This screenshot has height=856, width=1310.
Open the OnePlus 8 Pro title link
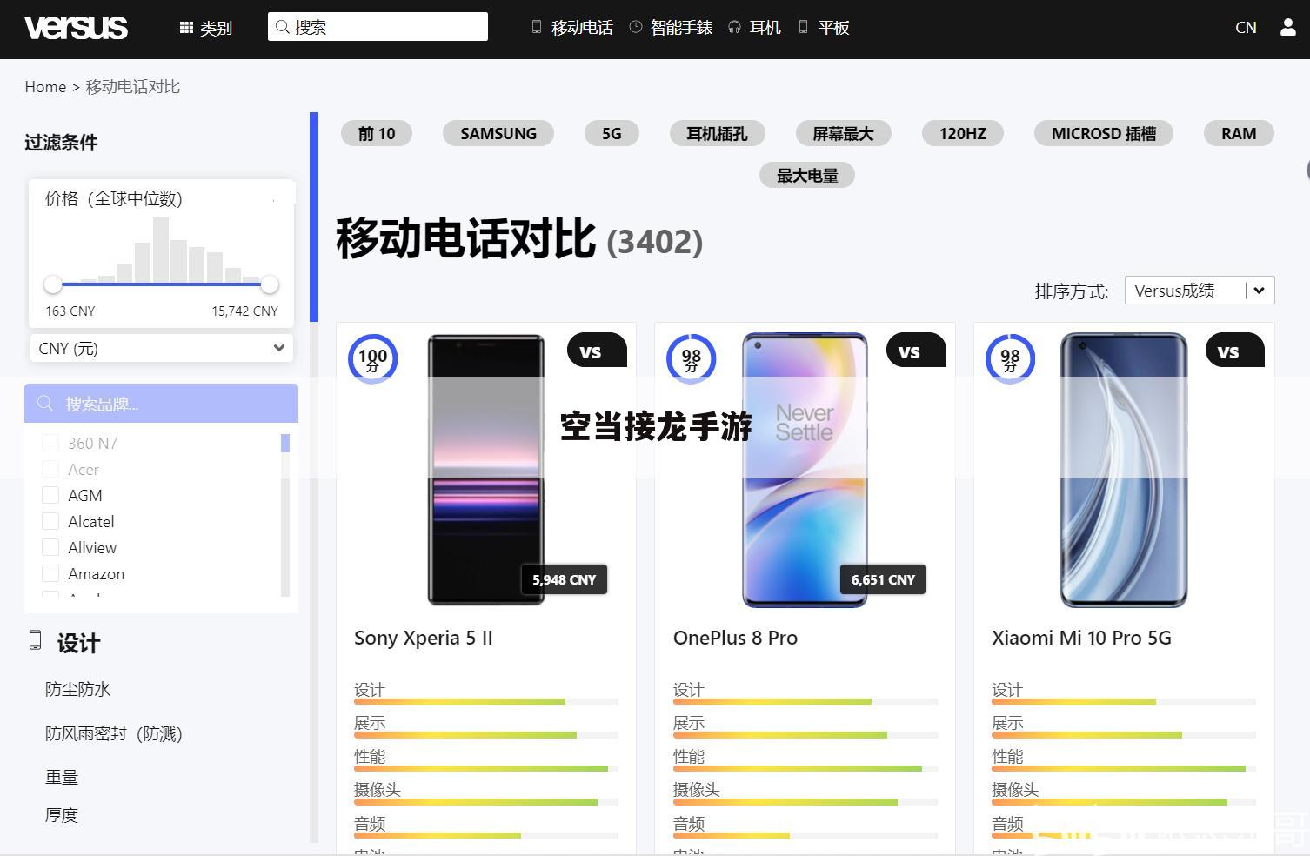(x=735, y=638)
